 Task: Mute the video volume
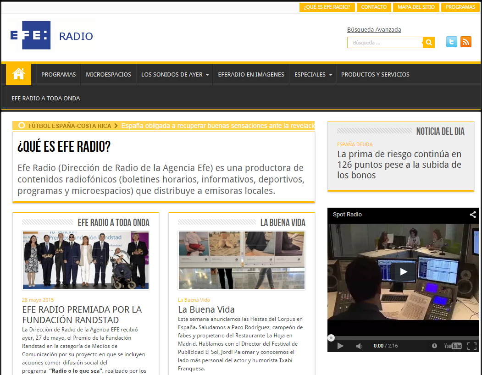(x=359, y=346)
